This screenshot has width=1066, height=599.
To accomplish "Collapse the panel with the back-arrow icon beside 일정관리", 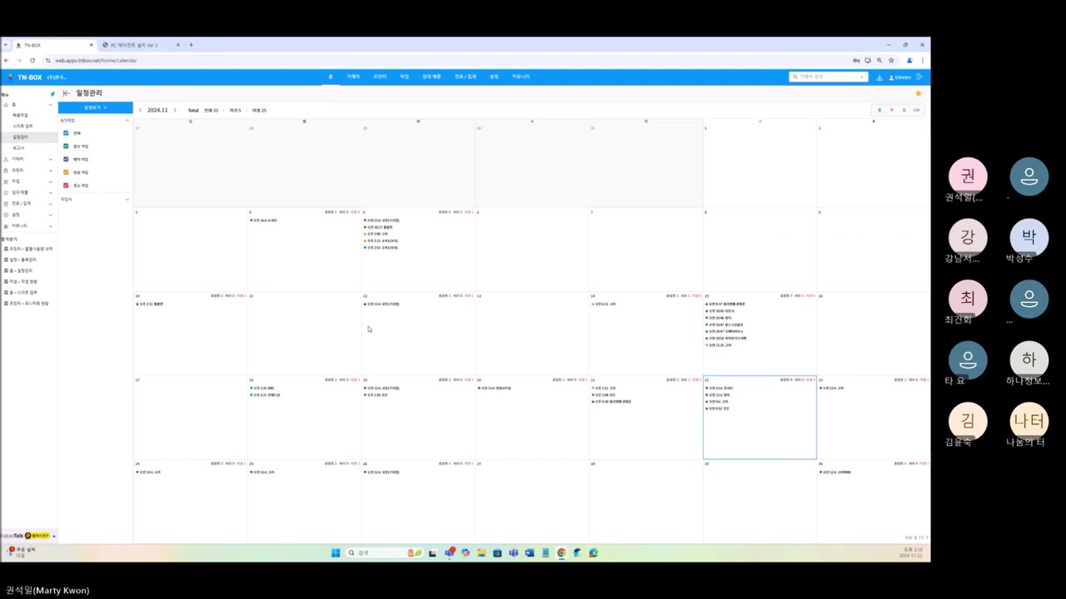I will (67, 93).
